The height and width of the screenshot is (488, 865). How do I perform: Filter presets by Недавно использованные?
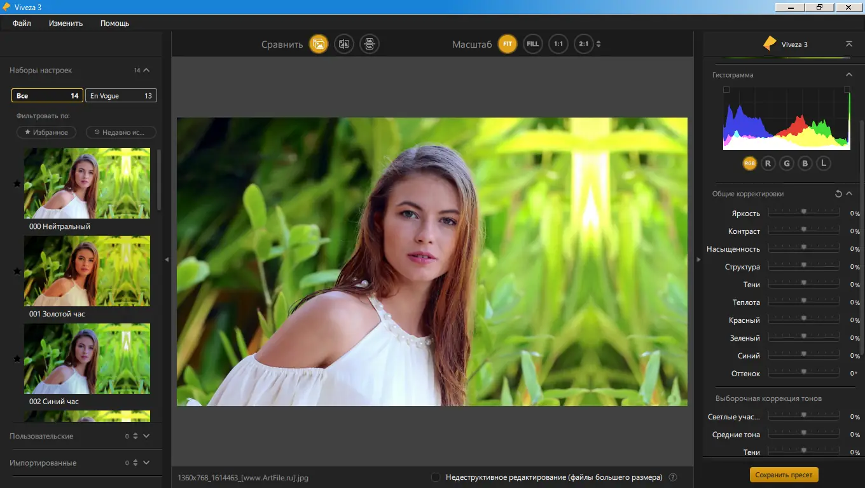pyautogui.click(x=121, y=132)
